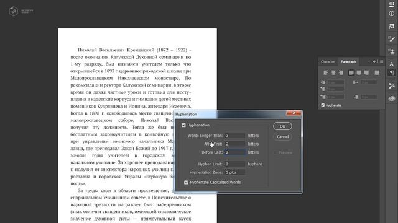Click the space after paragraph value field
The image size is (398, 223).
[369, 97]
